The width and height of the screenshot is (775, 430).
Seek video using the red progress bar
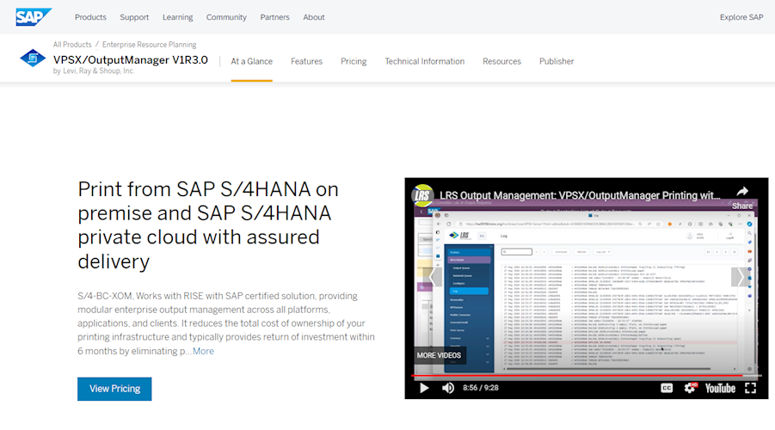576,376
